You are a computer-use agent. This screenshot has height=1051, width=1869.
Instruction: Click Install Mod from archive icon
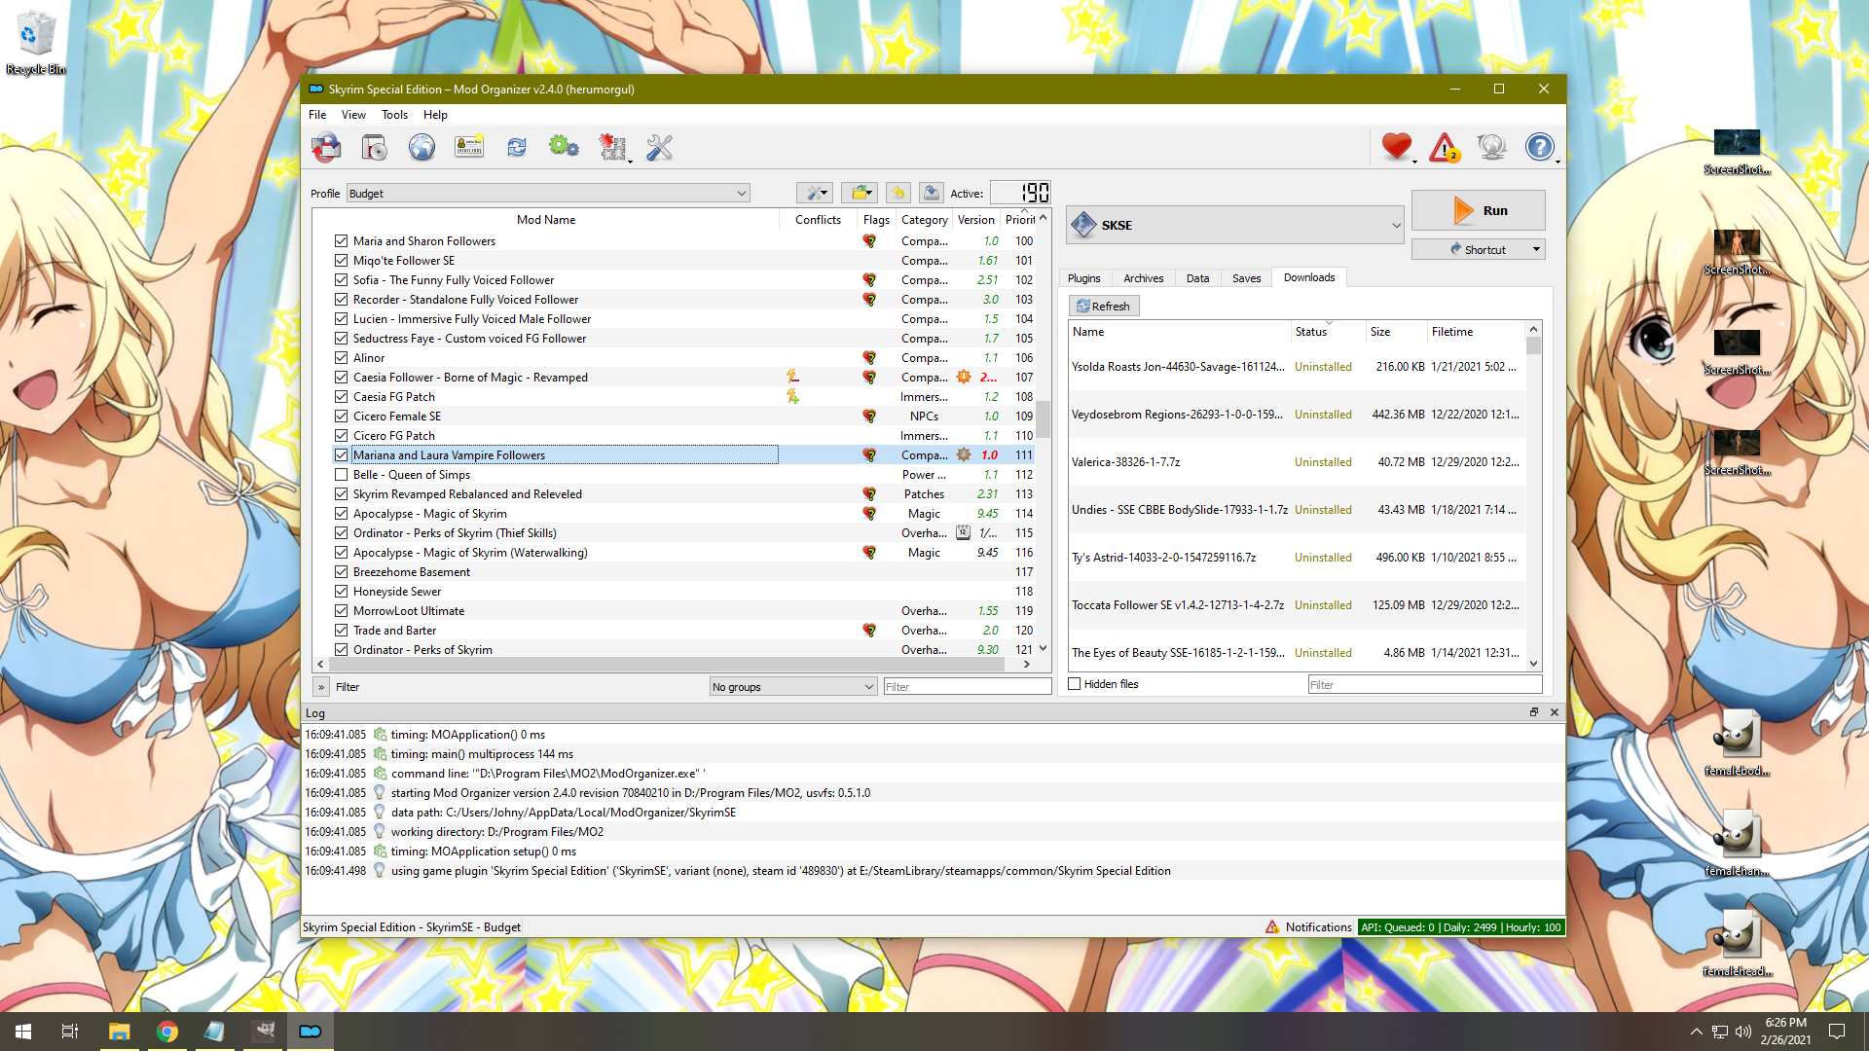pyautogui.click(x=374, y=147)
